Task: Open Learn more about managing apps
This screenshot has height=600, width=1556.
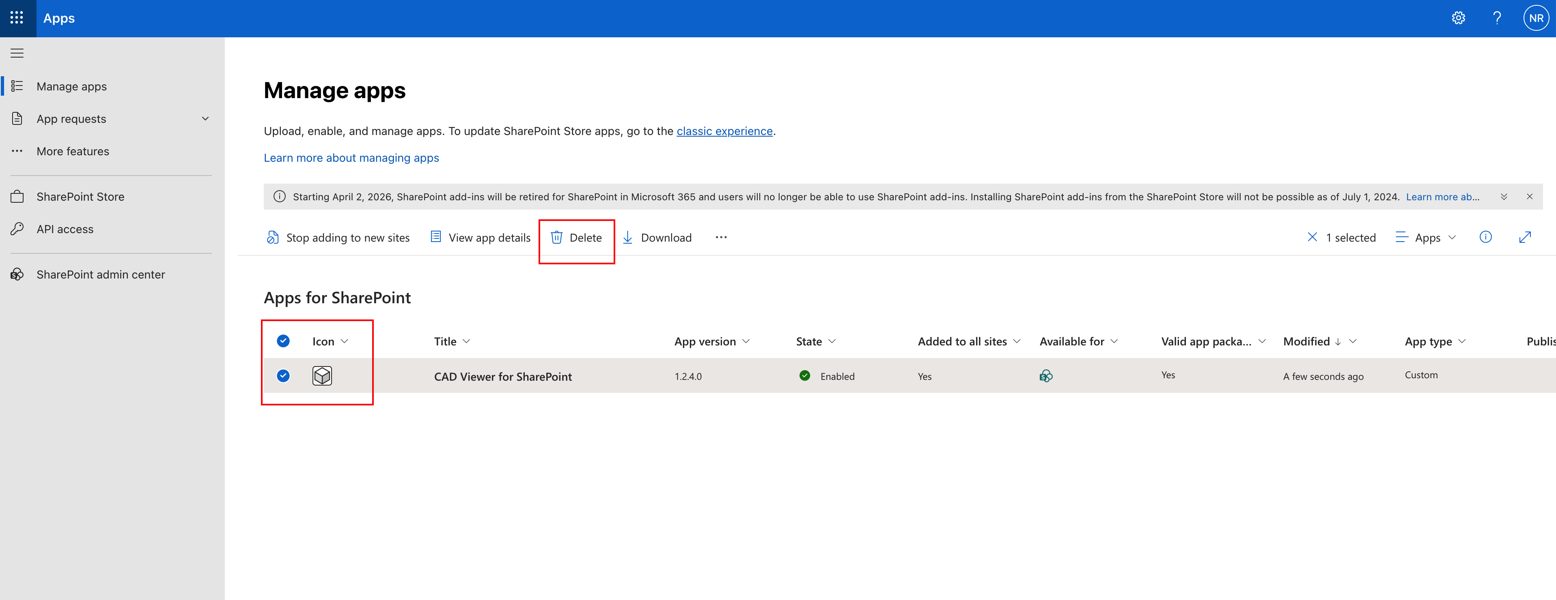Action: (351, 158)
